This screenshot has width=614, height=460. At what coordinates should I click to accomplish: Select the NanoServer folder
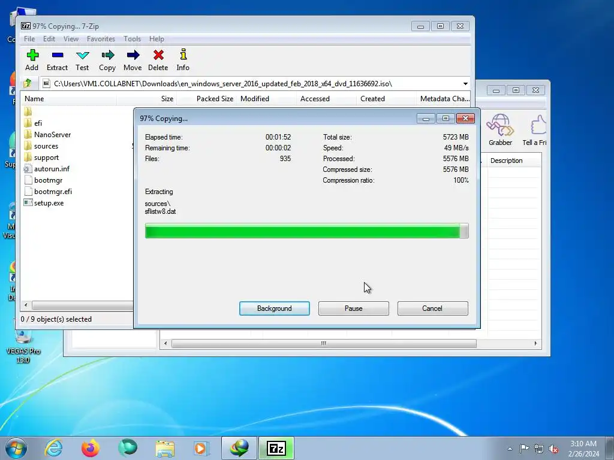click(x=47, y=135)
